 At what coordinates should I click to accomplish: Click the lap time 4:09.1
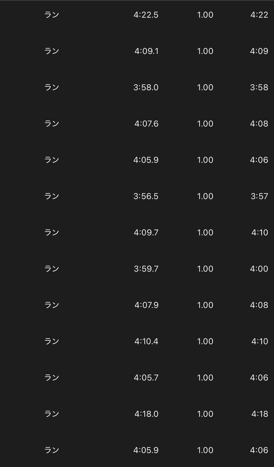tap(146, 51)
